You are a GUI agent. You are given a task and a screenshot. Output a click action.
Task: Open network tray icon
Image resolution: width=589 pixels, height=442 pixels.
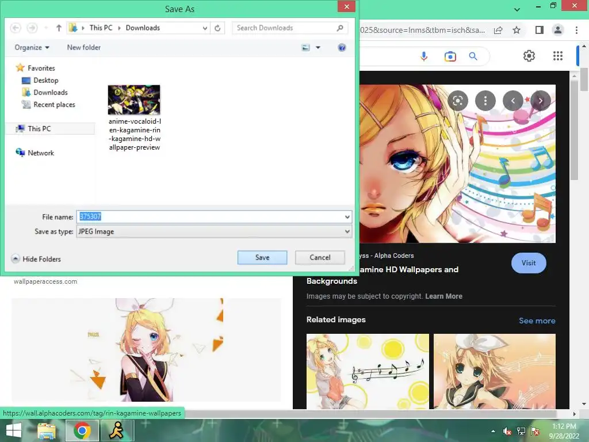(521, 431)
